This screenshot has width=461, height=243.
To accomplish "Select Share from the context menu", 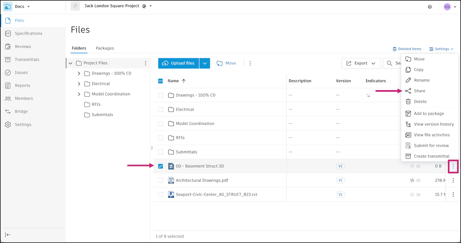I will [x=419, y=91].
